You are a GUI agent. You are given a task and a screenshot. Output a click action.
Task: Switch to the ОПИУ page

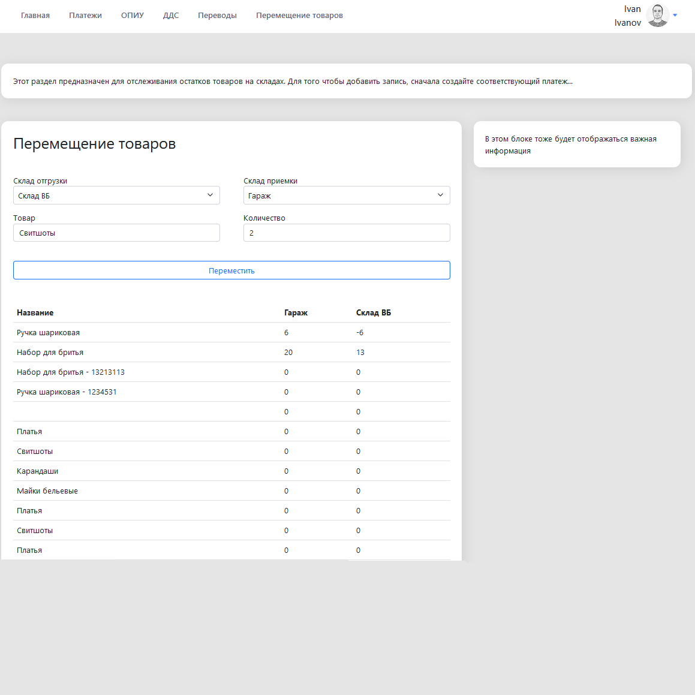[133, 16]
